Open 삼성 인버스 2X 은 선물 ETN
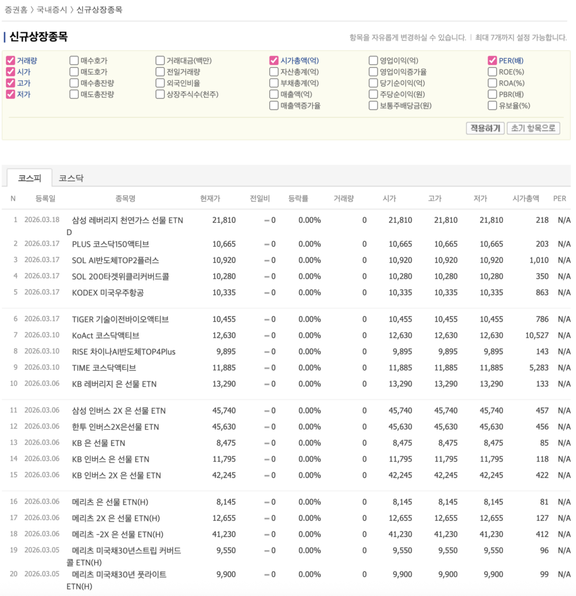This screenshot has height=596, width=576. pos(119,411)
